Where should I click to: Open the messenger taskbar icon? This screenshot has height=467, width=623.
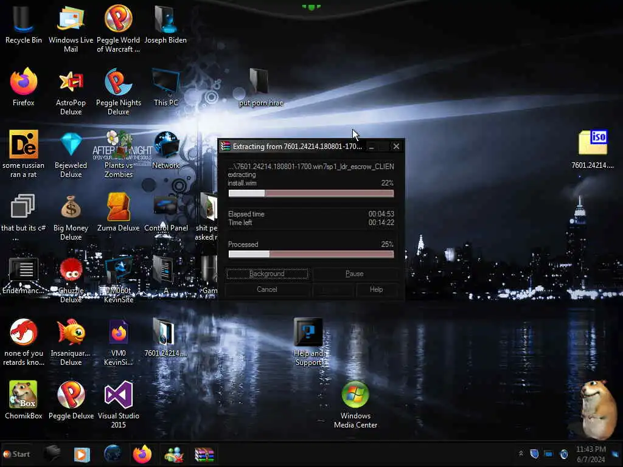[x=173, y=454]
